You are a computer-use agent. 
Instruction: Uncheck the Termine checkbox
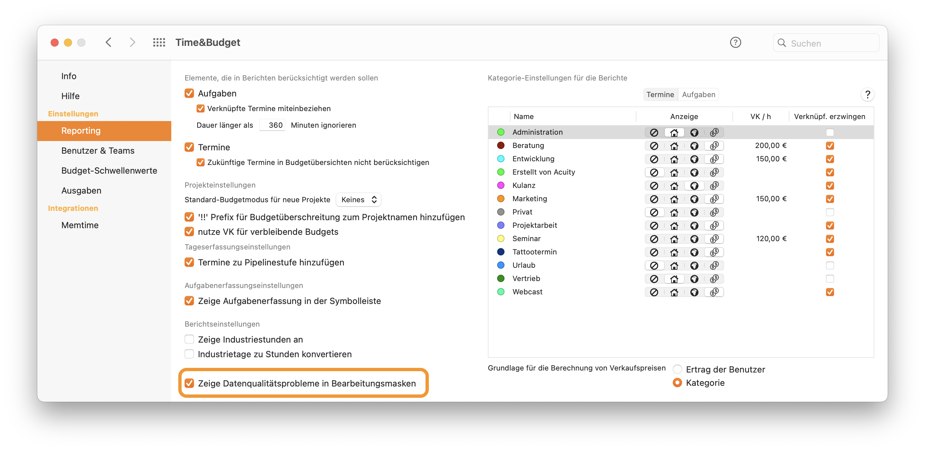189,147
